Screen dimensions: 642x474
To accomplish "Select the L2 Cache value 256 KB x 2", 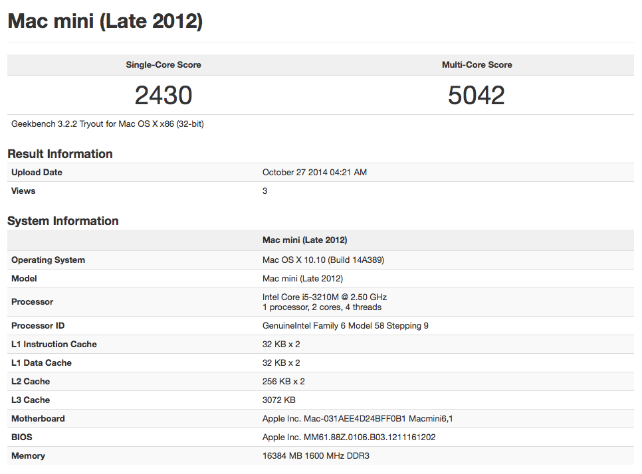I will [x=284, y=381].
